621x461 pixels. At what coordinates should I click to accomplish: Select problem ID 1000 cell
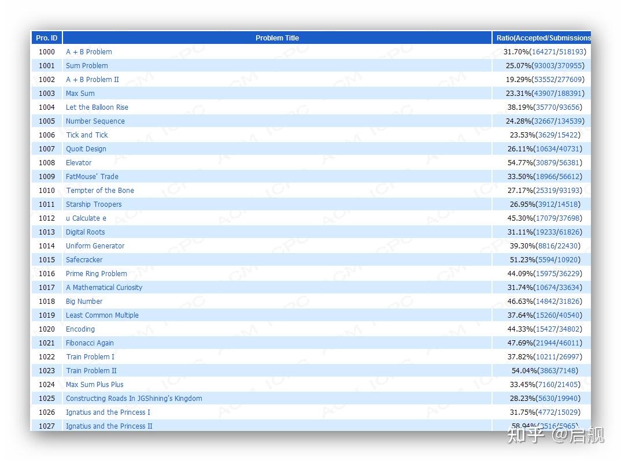pos(47,52)
